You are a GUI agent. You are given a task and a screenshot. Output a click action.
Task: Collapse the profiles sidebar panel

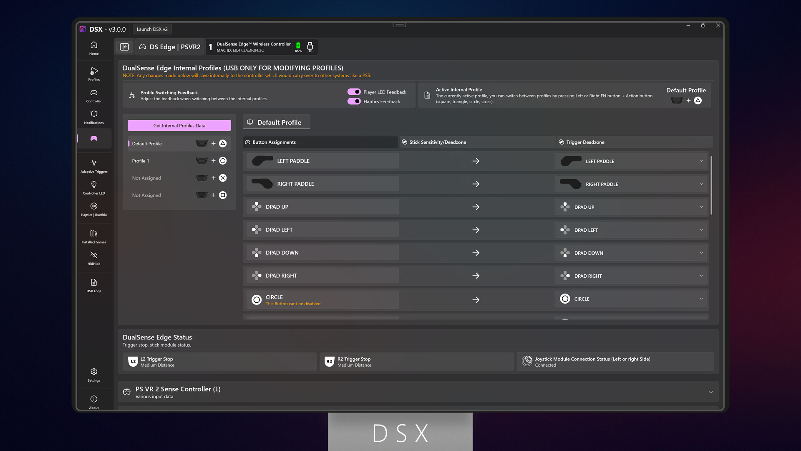(x=124, y=47)
